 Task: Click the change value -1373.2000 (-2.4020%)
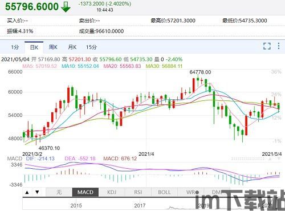pyautogui.click(x=105, y=4)
